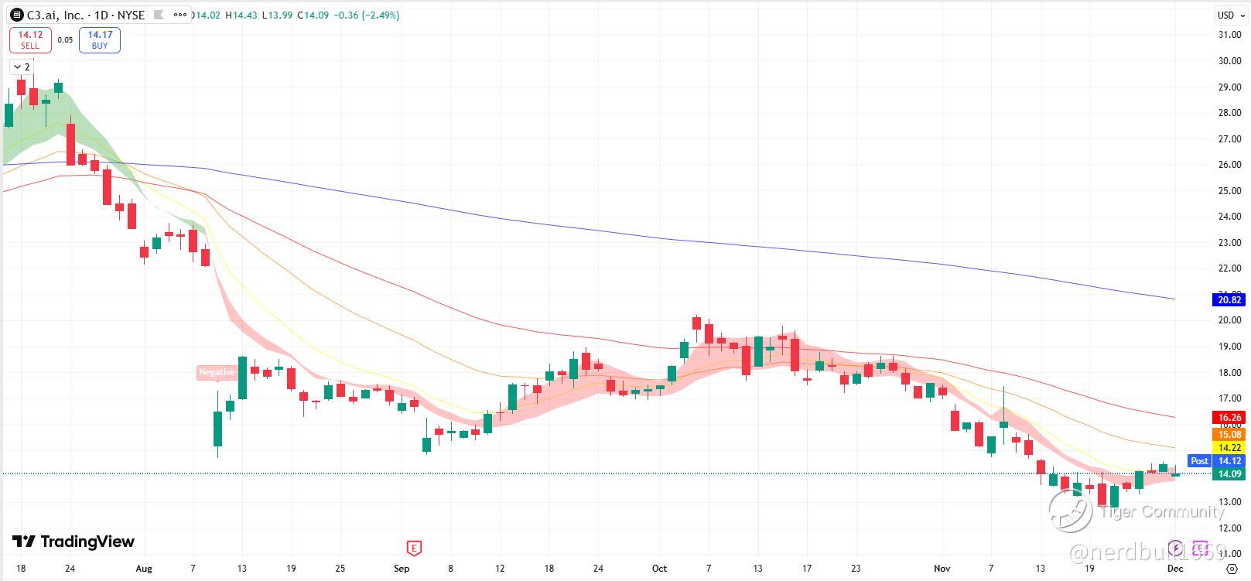1251x581 pixels.
Task: Click the 12.00 price axis label
Action: [x=1229, y=528]
